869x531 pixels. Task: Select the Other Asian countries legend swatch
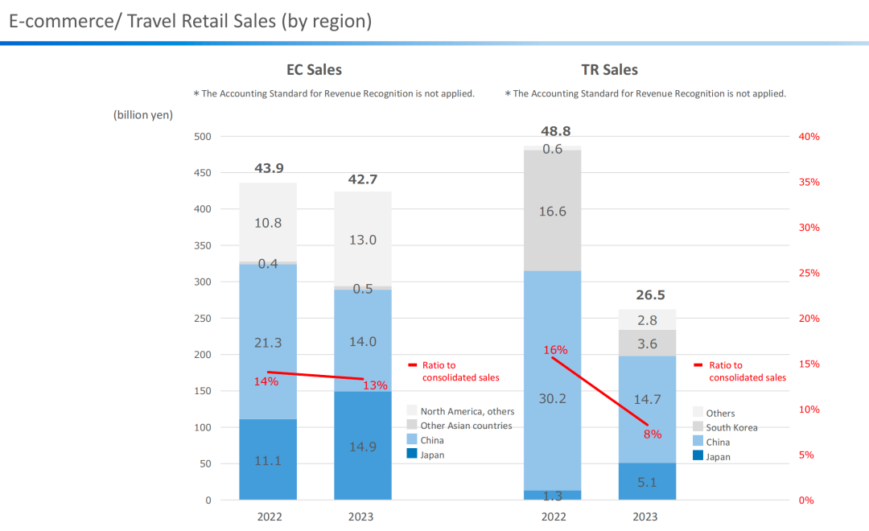click(412, 425)
